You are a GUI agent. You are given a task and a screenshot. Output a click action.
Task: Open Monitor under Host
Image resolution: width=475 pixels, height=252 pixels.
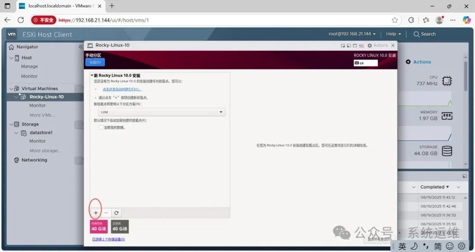tap(29, 76)
